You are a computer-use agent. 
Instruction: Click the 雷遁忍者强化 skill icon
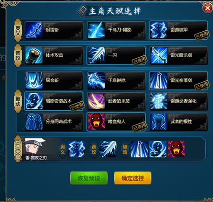tap(159, 101)
